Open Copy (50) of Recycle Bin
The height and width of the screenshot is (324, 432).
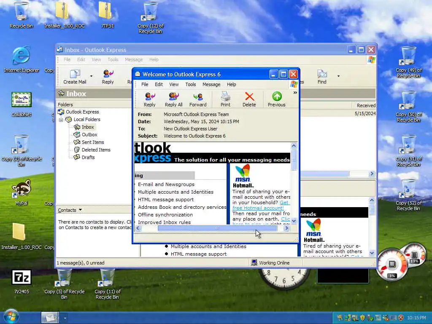coord(408,106)
